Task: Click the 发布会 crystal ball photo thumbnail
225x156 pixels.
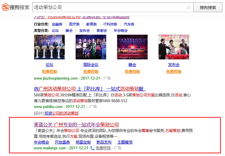Action: [174, 47]
